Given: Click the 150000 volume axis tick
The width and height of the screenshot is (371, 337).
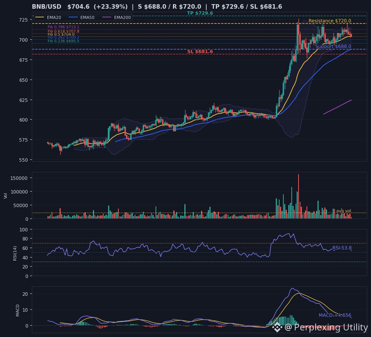Looking at the screenshot, I should click(19, 178).
